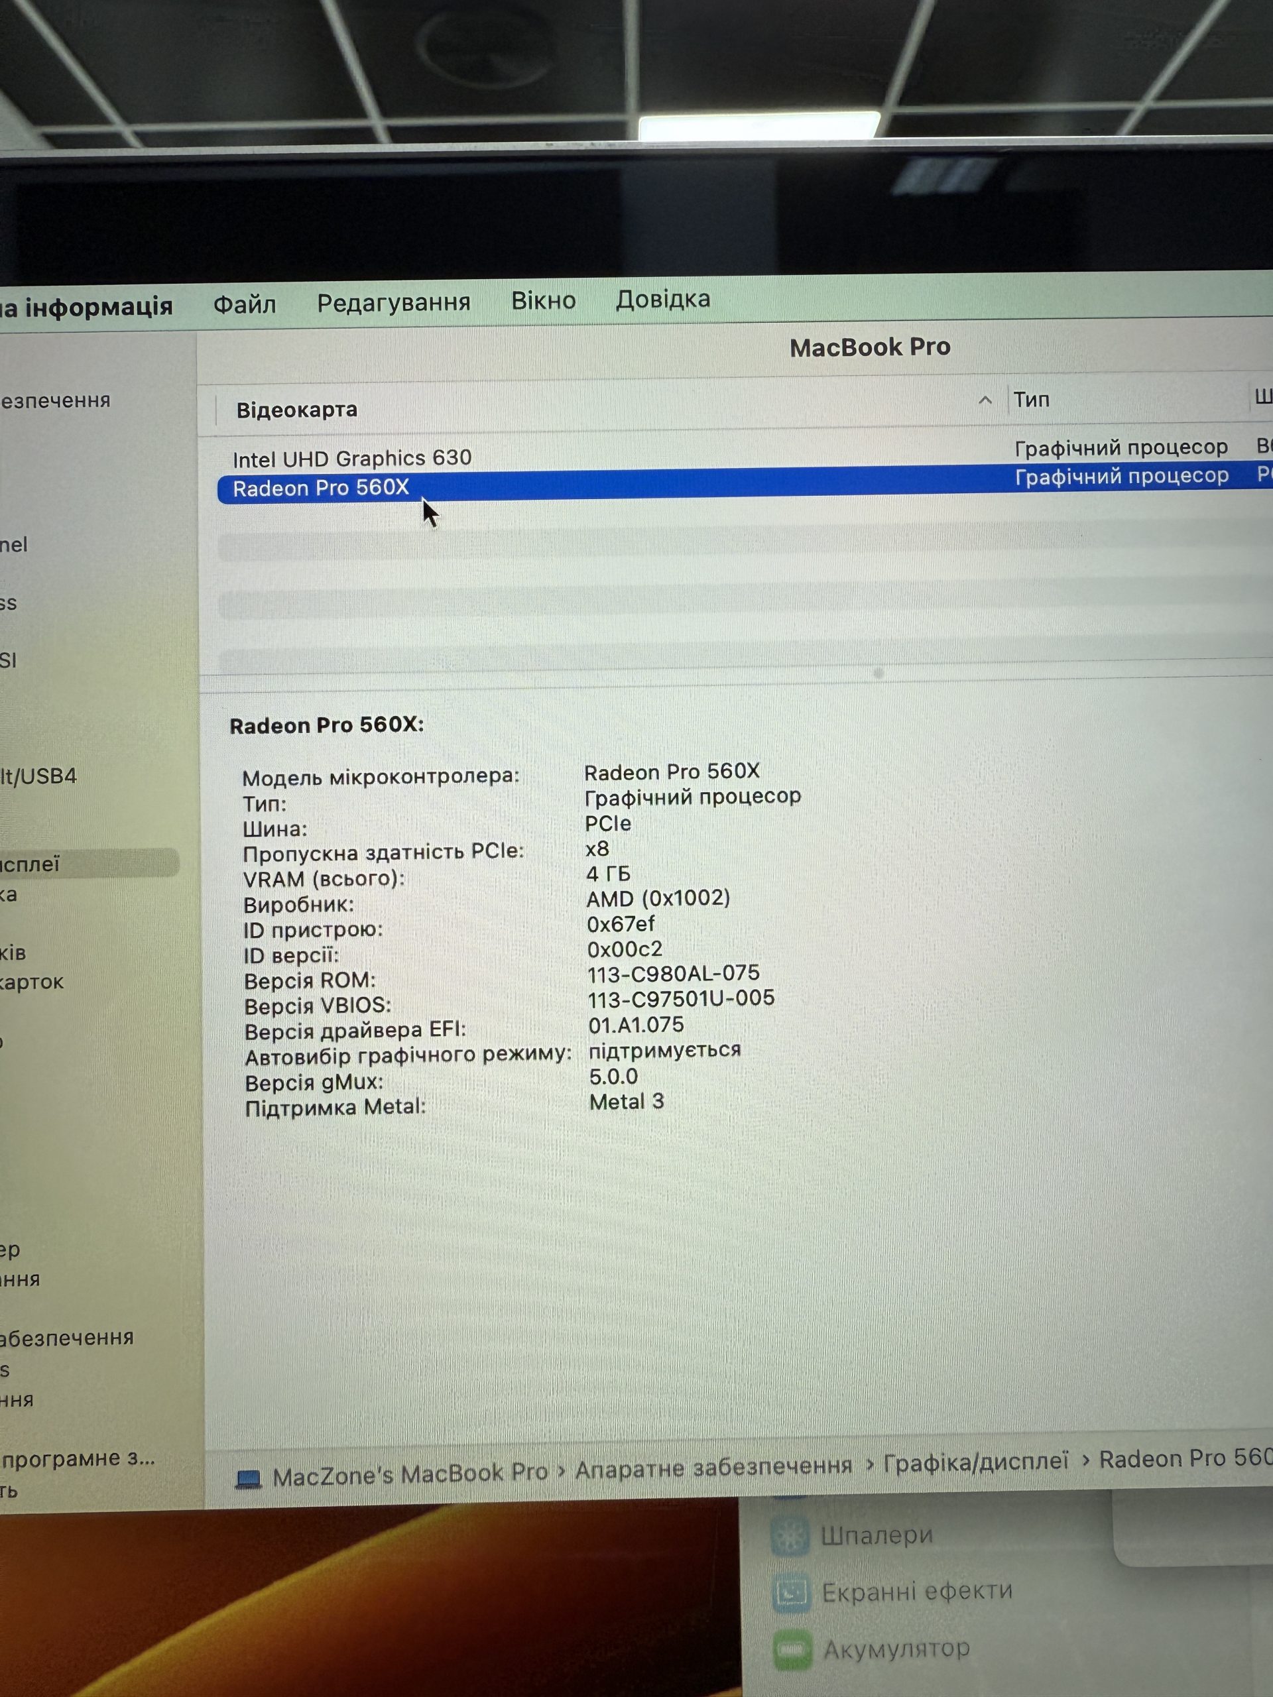Go to Графіка/дисплеї in path bar
The height and width of the screenshot is (1697, 1273).
(x=975, y=1462)
